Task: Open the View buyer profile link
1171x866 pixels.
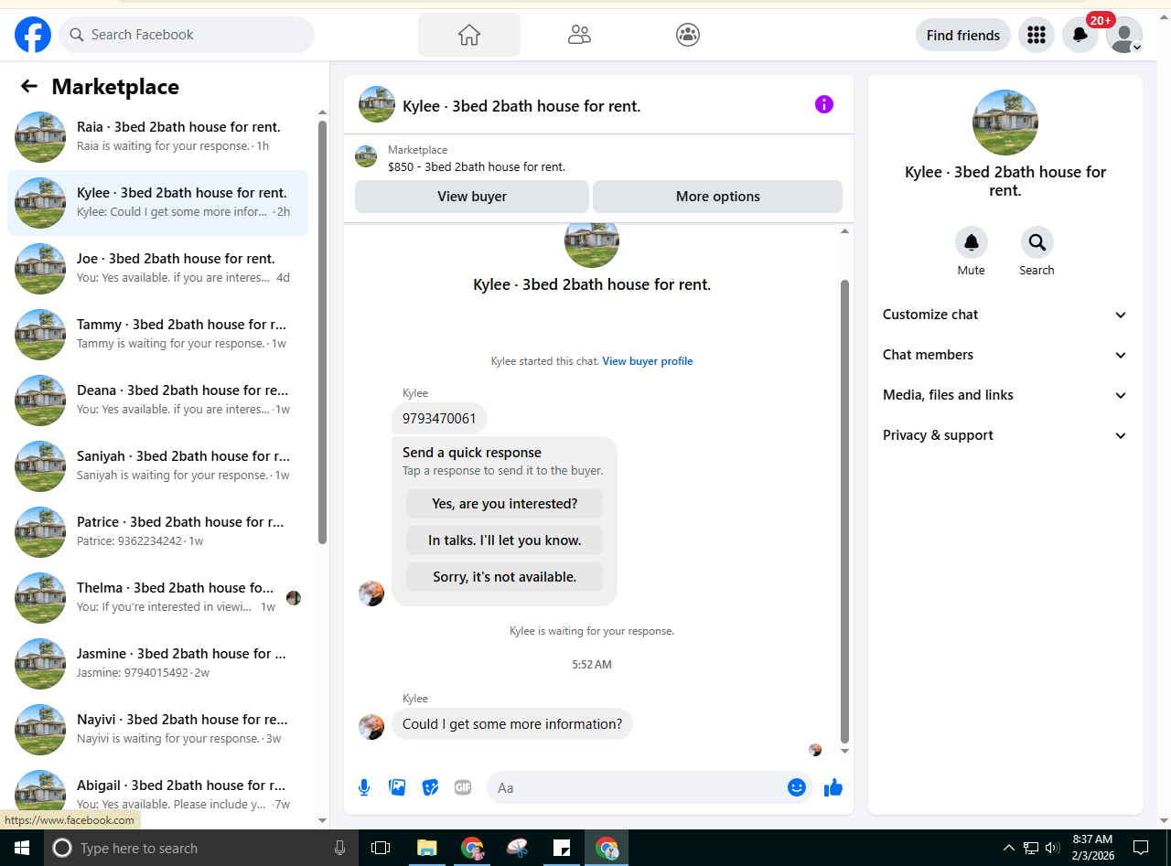Action: 648,361
